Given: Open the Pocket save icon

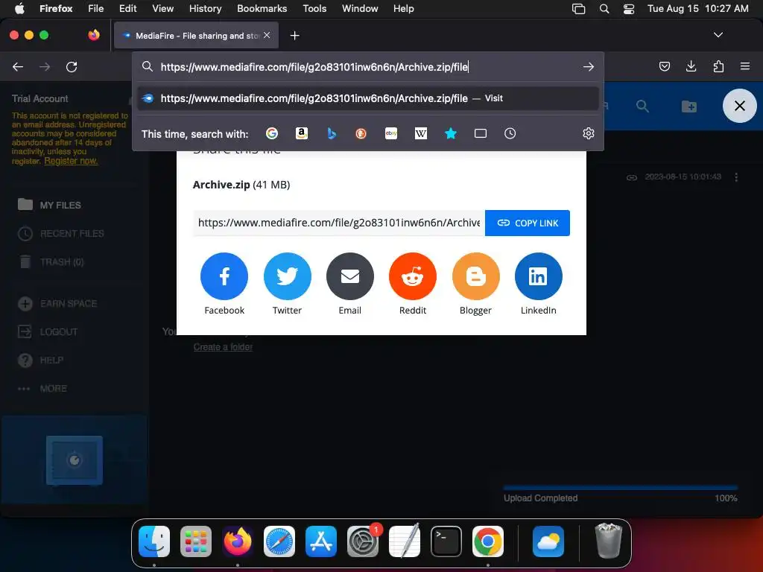Looking at the screenshot, I should (x=664, y=66).
